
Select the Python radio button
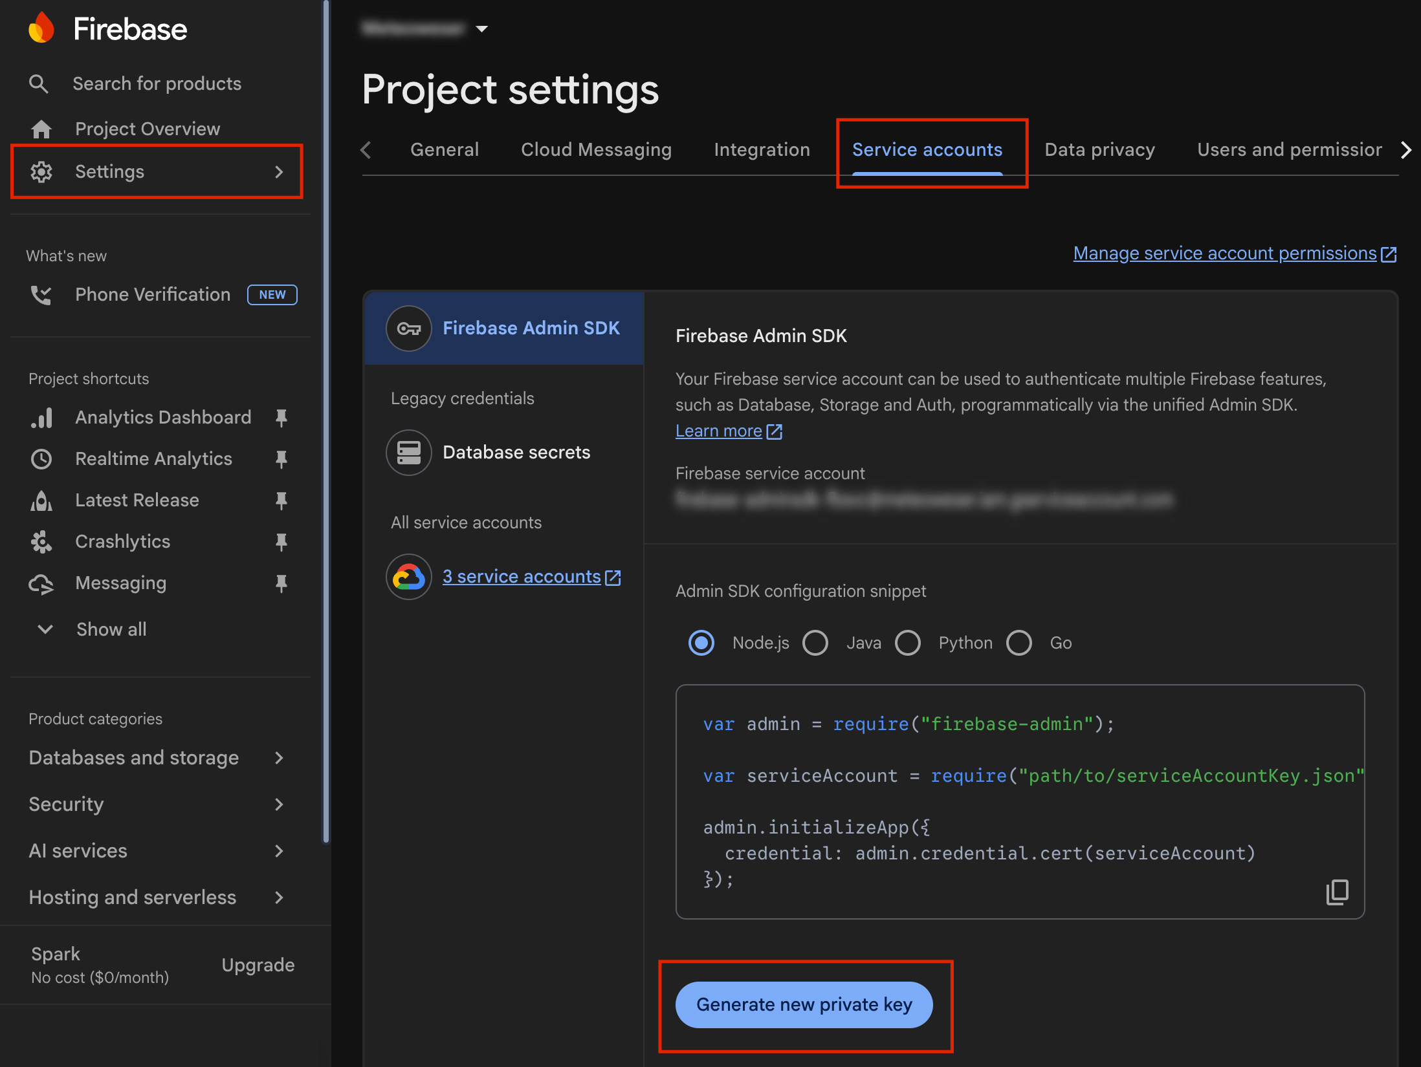pyautogui.click(x=908, y=643)
